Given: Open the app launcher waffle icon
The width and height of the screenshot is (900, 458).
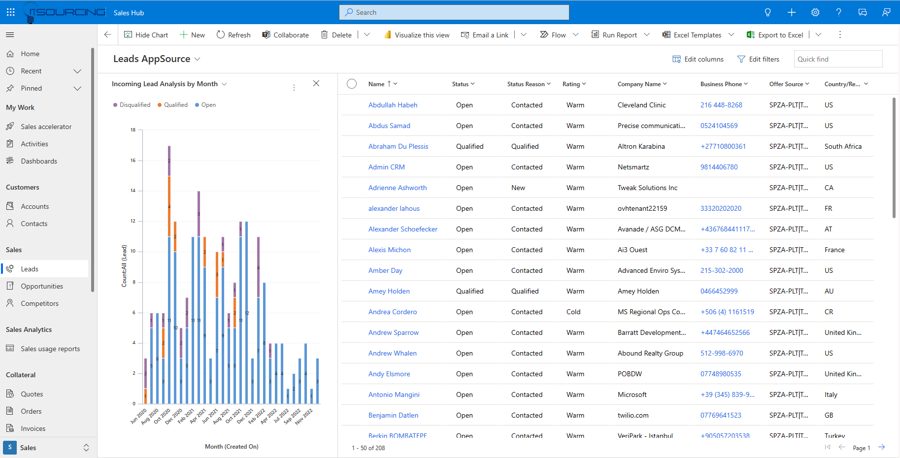Looking at the screenshot, I should (x=10, y=12).
